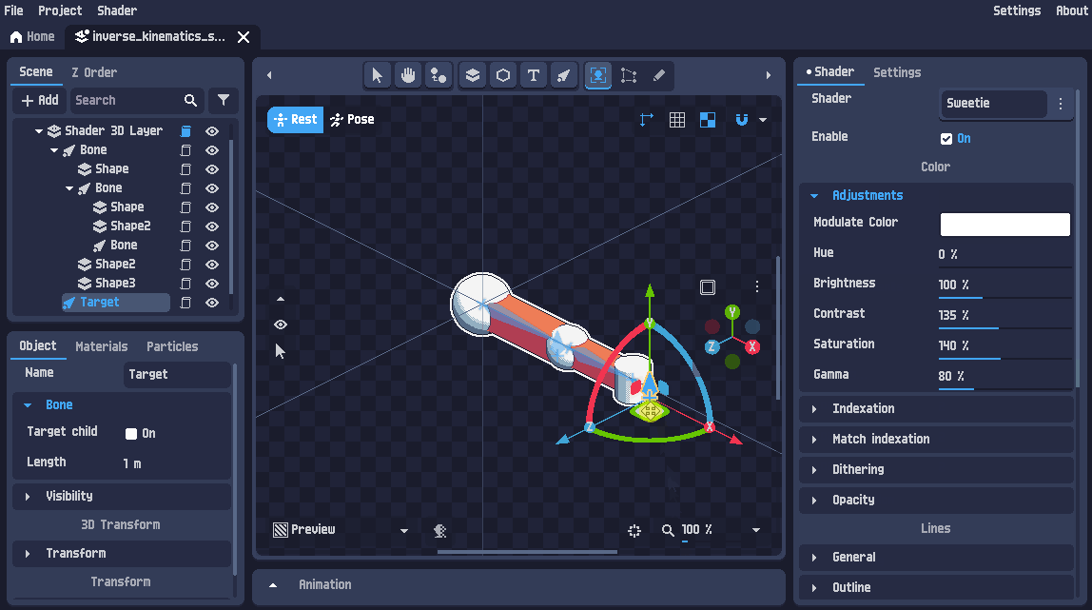Open the Shader menu

click(117, 10)
